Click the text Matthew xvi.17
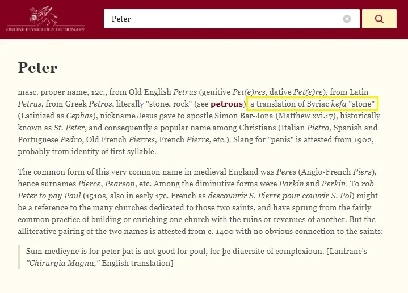The height and width of the screenshot is (293, 408). coord(305,116)
